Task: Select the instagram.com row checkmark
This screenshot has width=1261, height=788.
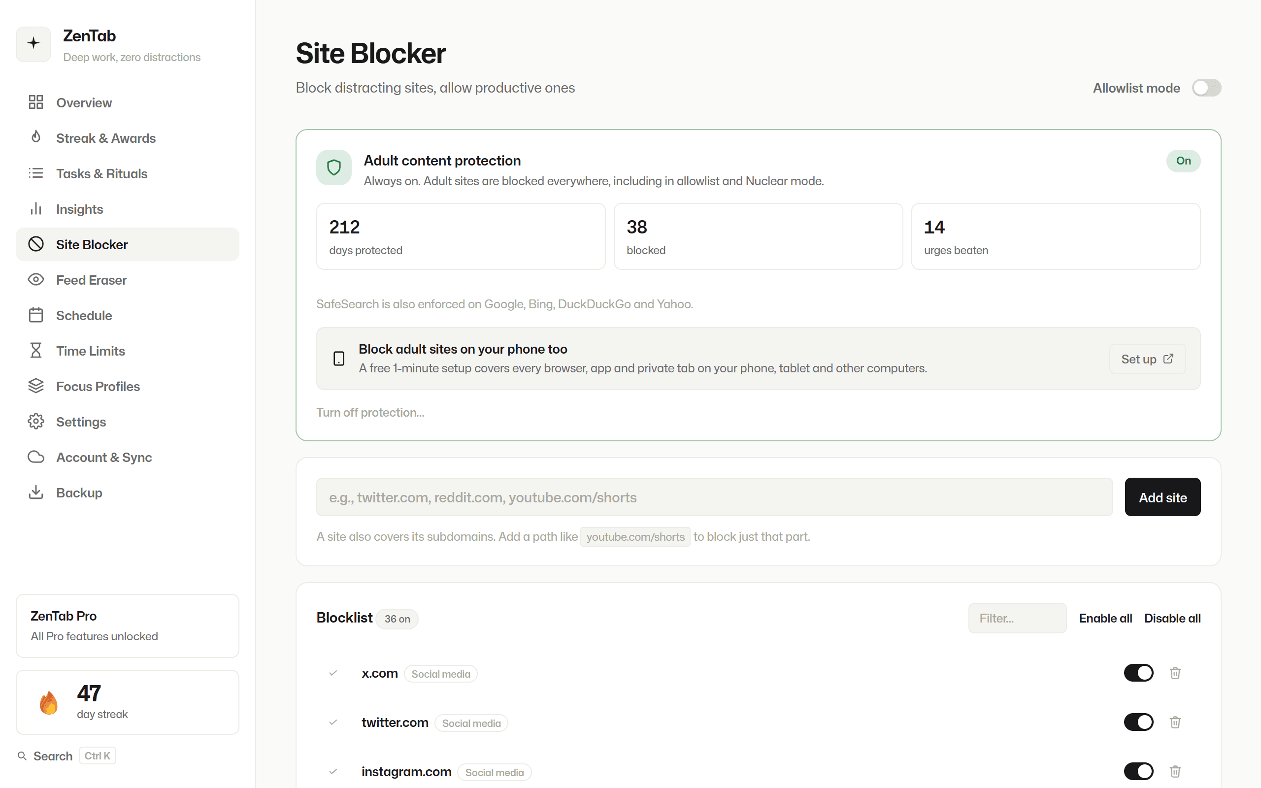Action: click(333, 771)
